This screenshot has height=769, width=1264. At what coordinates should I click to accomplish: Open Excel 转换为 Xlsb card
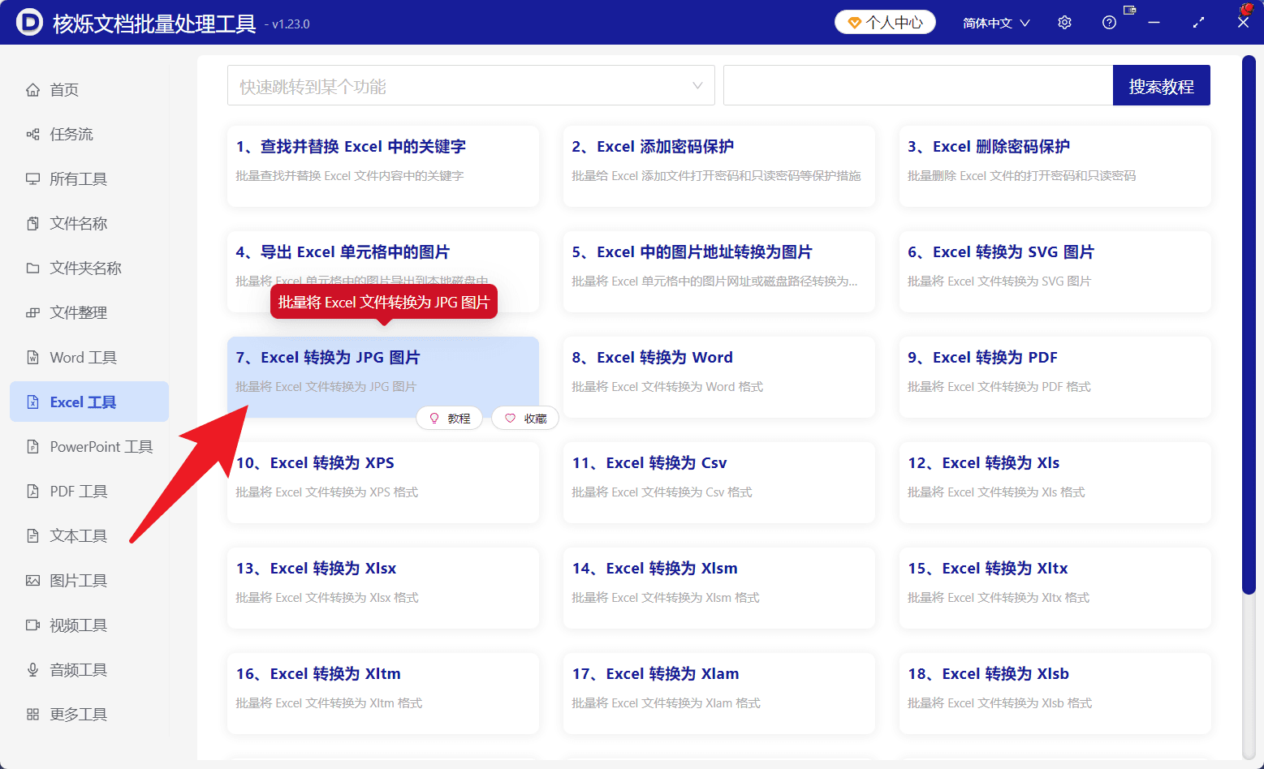(1055, 694)
